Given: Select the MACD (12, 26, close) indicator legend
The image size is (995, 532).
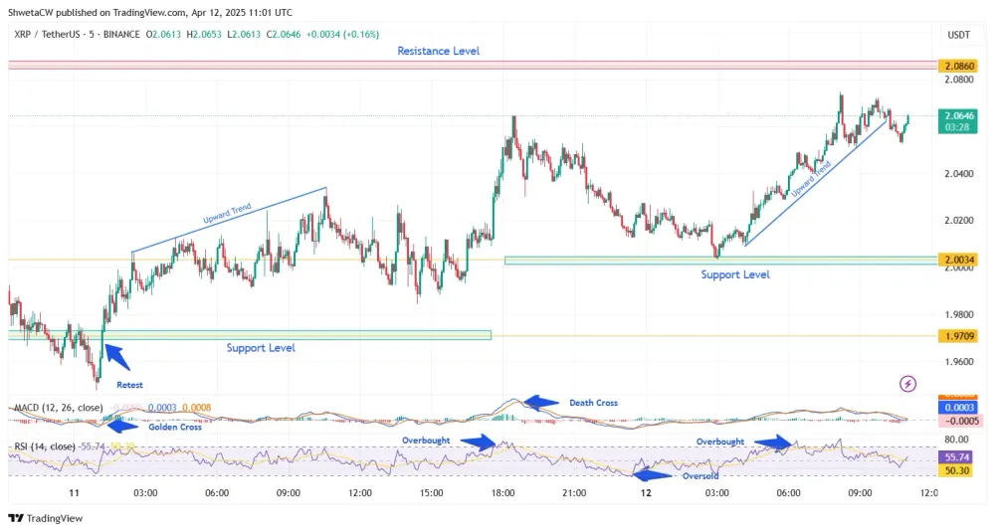Looking at the screenshot, I should (x=62, y=408).
